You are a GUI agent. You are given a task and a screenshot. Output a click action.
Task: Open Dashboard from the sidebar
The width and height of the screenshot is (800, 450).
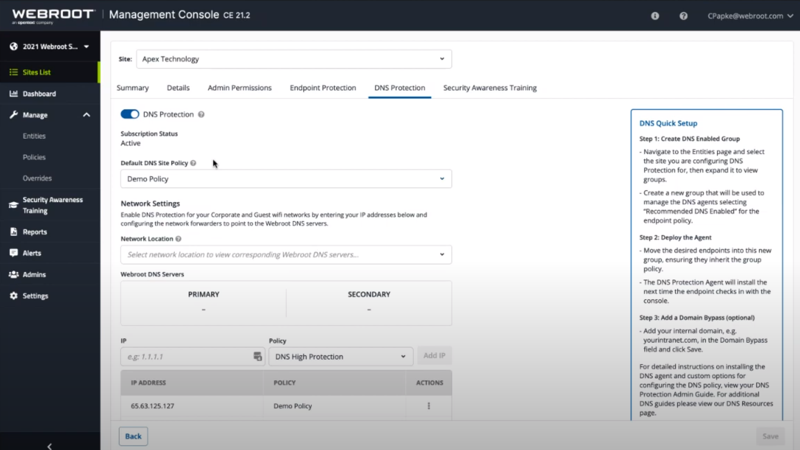39,94
